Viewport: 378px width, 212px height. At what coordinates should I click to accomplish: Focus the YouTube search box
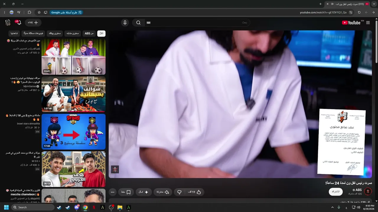click(197, 23)
